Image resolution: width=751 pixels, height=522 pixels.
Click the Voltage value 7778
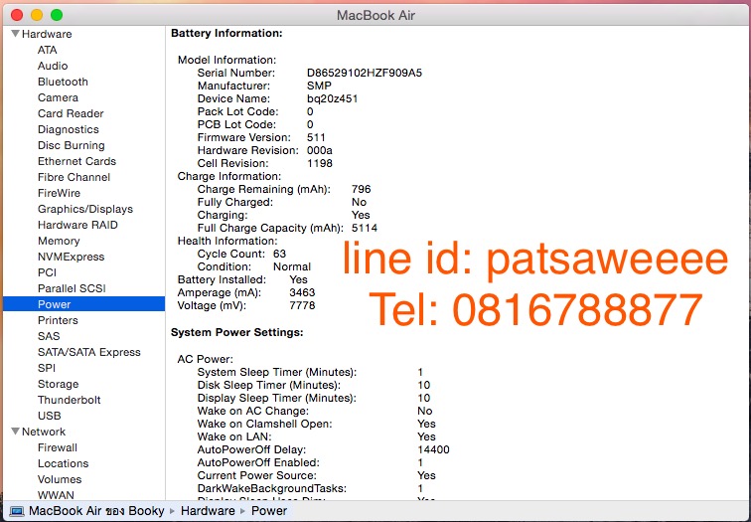[x=302, y=306]
